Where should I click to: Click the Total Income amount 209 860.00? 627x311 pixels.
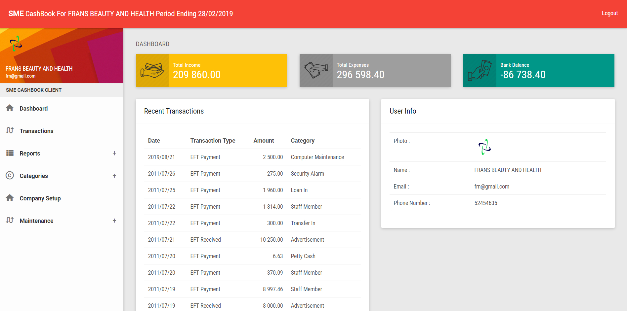coord(197,75)
